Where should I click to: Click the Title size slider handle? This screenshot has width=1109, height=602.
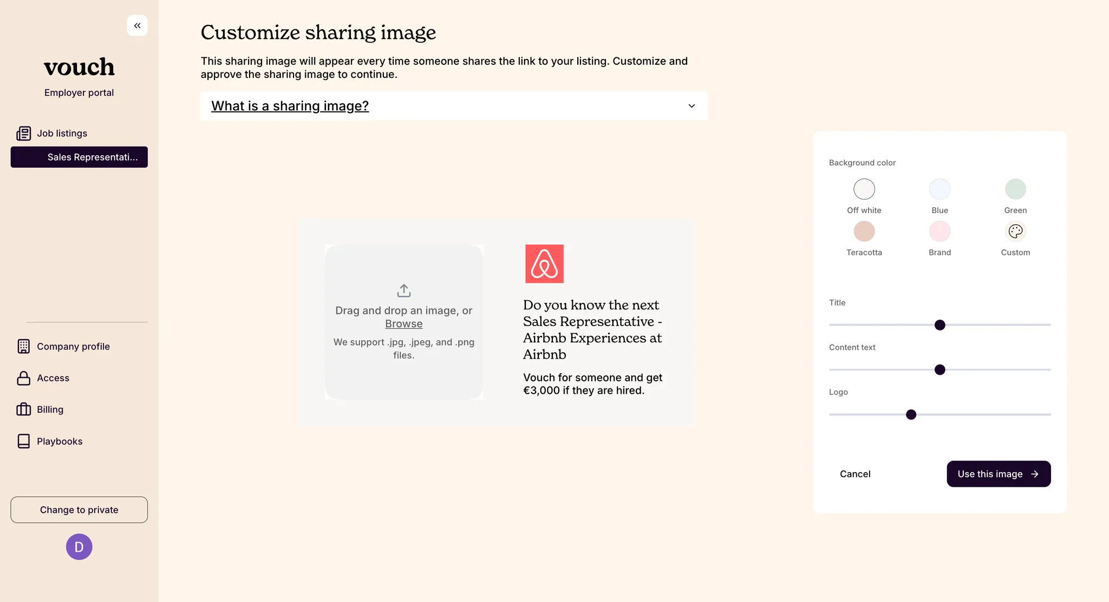[x=940, y=325]
